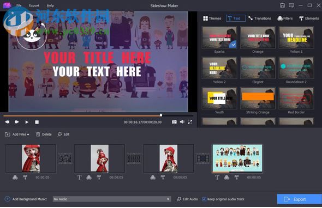
Task: Switch to the Filters tab
Action: tap(285, 19)
